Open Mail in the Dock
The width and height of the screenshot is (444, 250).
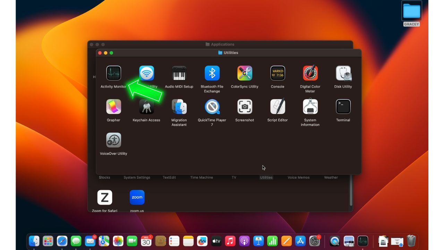[90, 241]
